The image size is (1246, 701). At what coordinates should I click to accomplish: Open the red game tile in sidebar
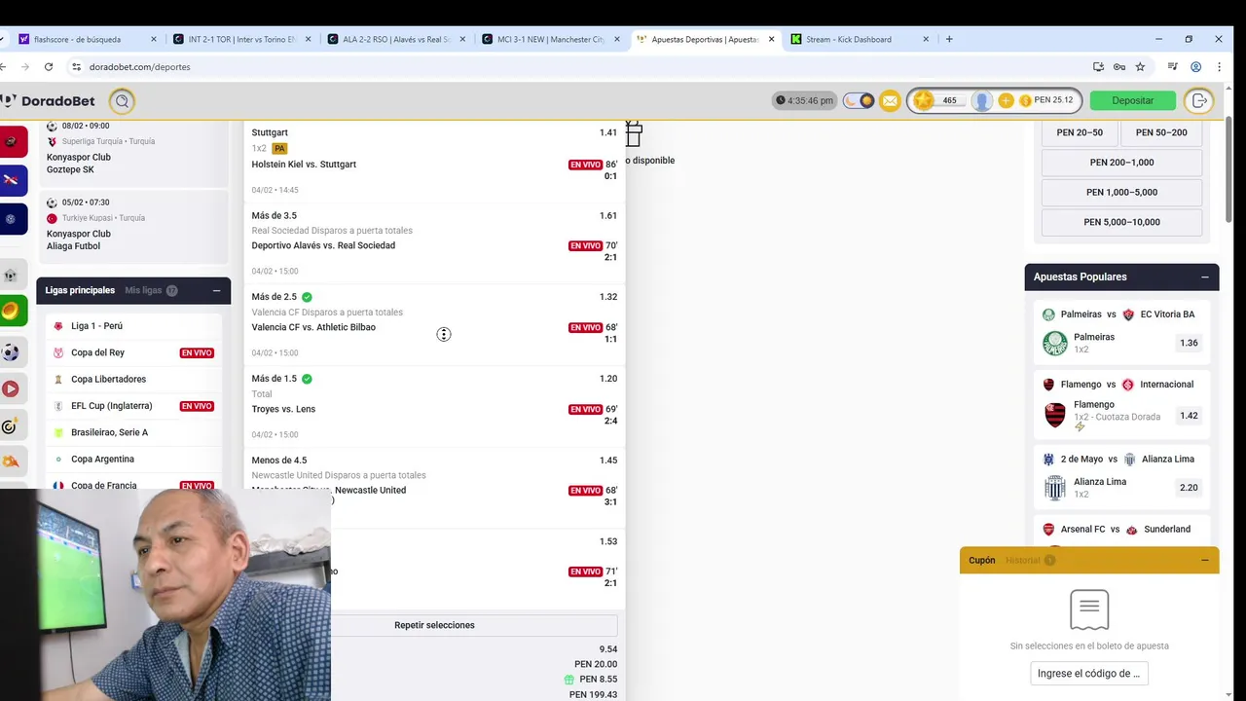click(x=12, y=141)
